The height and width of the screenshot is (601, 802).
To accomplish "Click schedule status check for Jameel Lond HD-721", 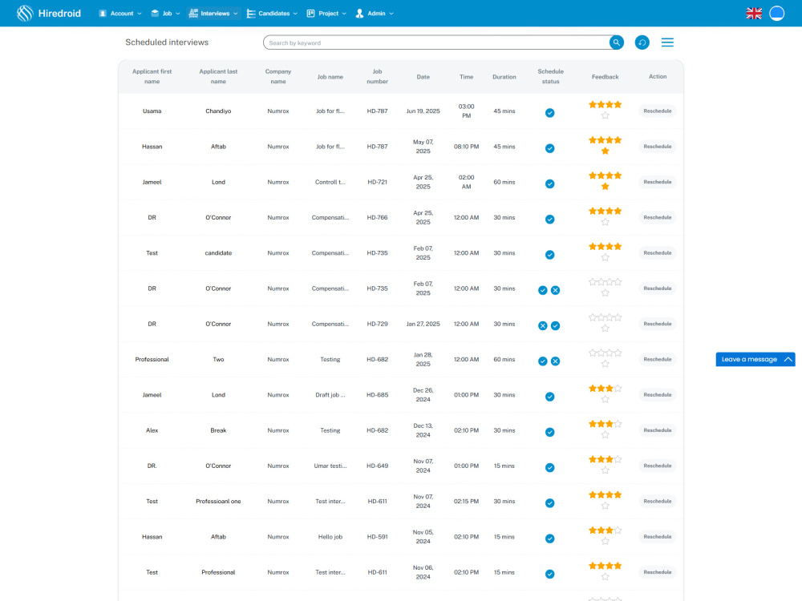I will (x=550, y=184).
